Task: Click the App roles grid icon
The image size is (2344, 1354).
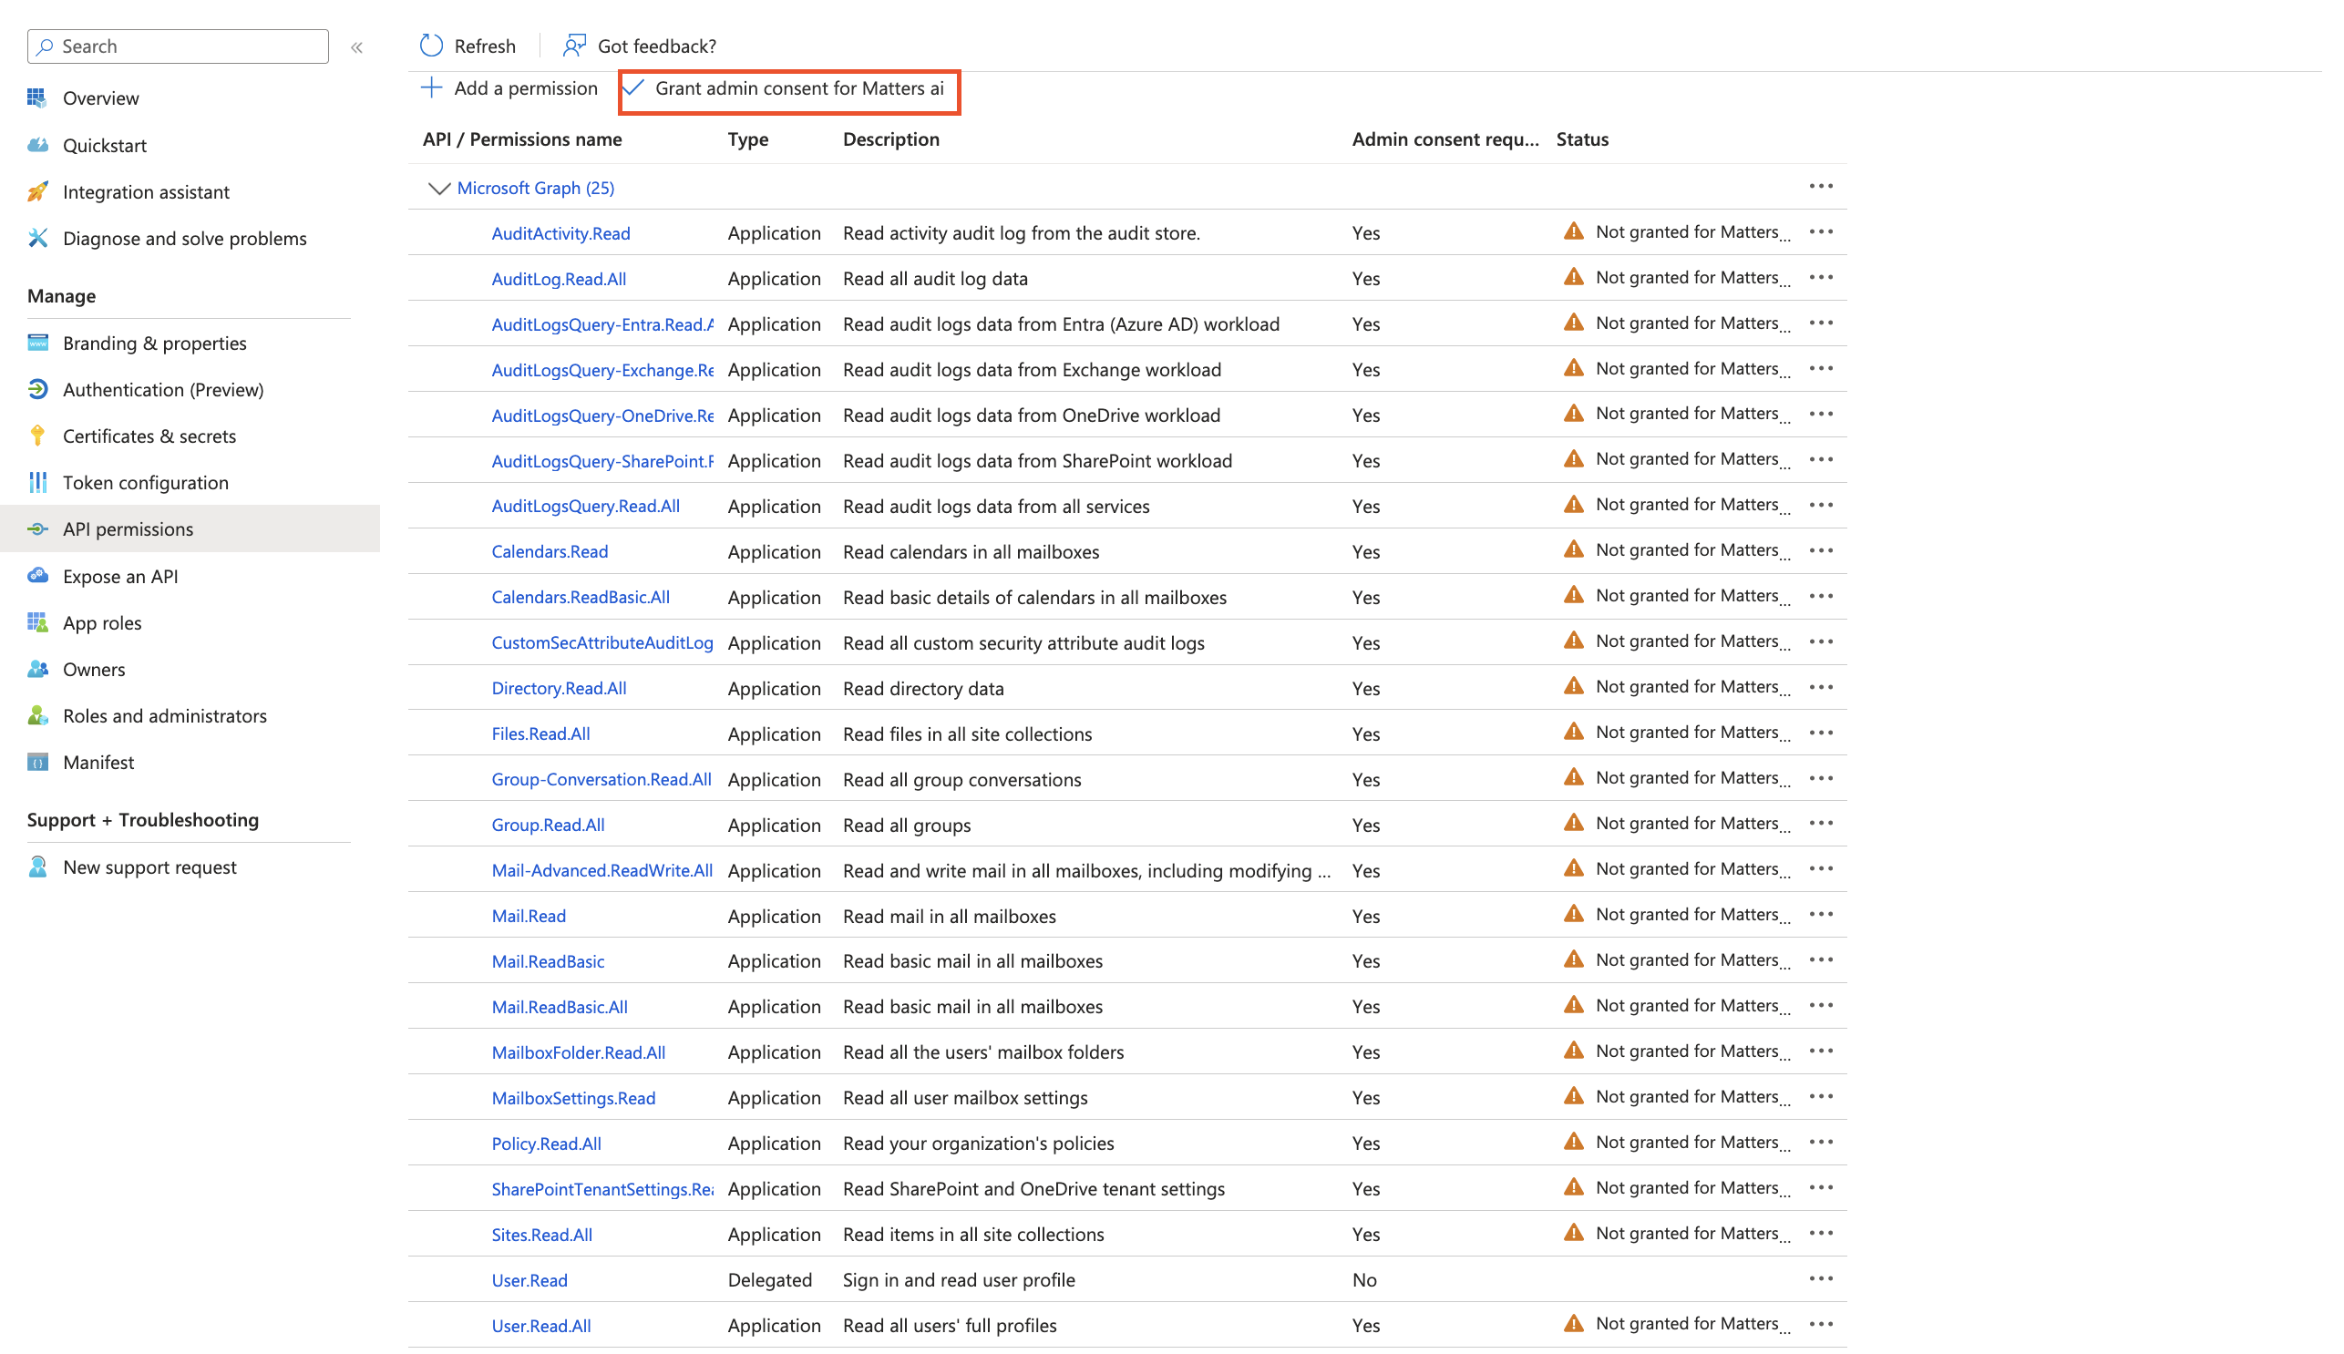Action: click(37, 622)
